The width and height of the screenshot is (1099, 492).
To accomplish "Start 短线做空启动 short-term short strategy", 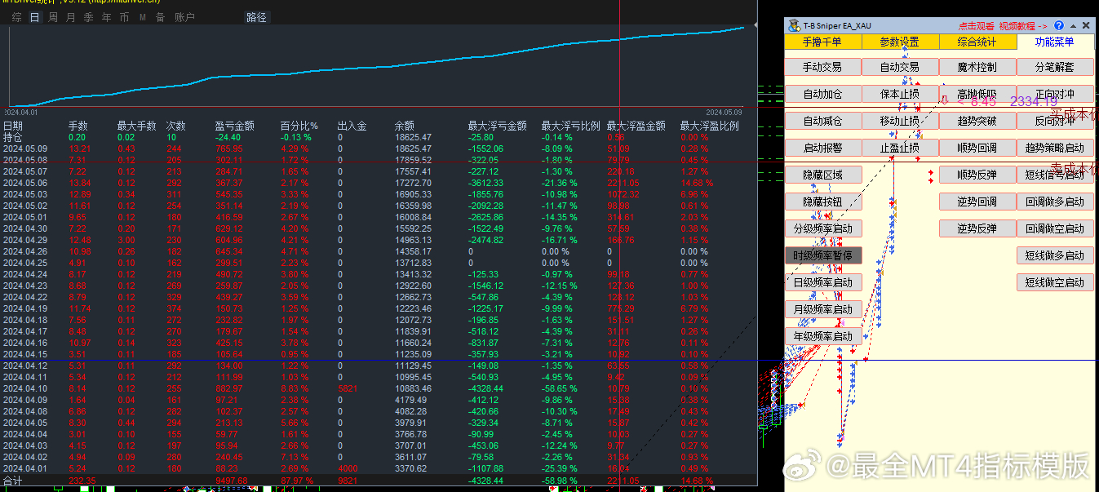I will click(1054, 282).
